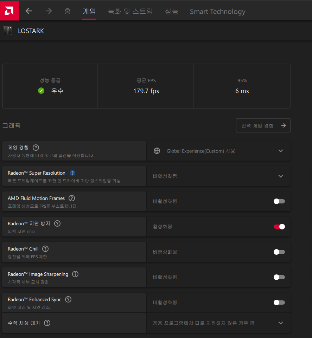This screenshot has width=312, height=338.
Task: Expand 수직 재생 대기 dropdown
Action: pos(280,323)
